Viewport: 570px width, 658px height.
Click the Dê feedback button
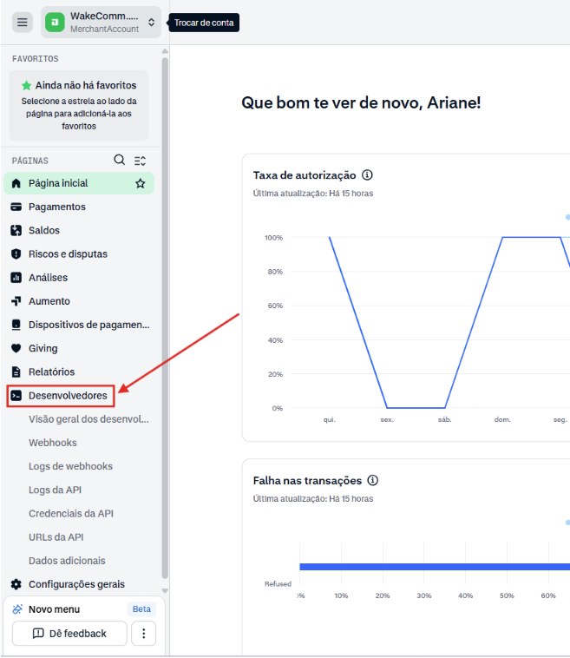pyautogui.click(x=69, y=633)
